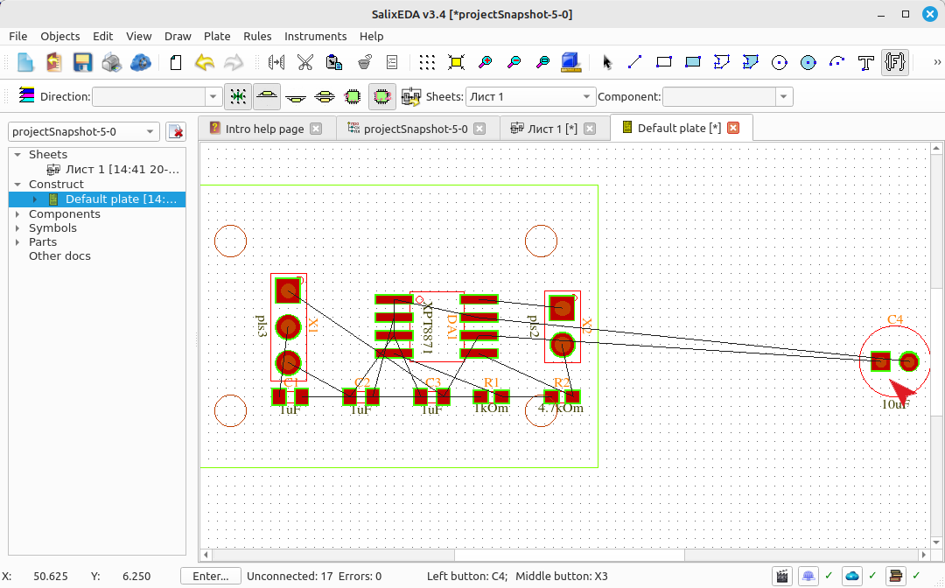Image resolution: width=945 pixels, height=588 pixels.
Task: Select the Line drawing tool
Action: [x=634, y=62]
